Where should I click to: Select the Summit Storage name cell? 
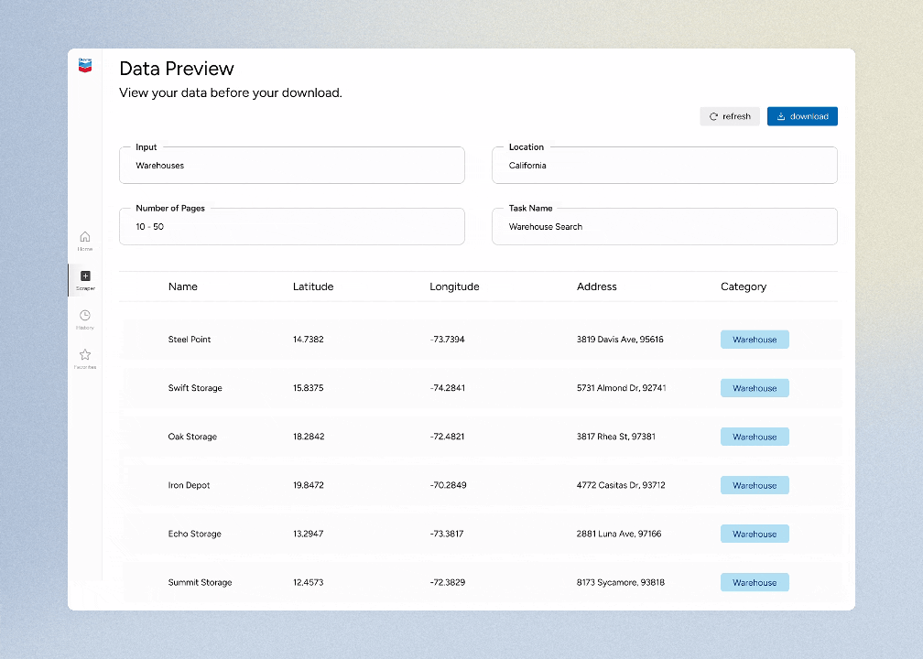click(201, 582)
